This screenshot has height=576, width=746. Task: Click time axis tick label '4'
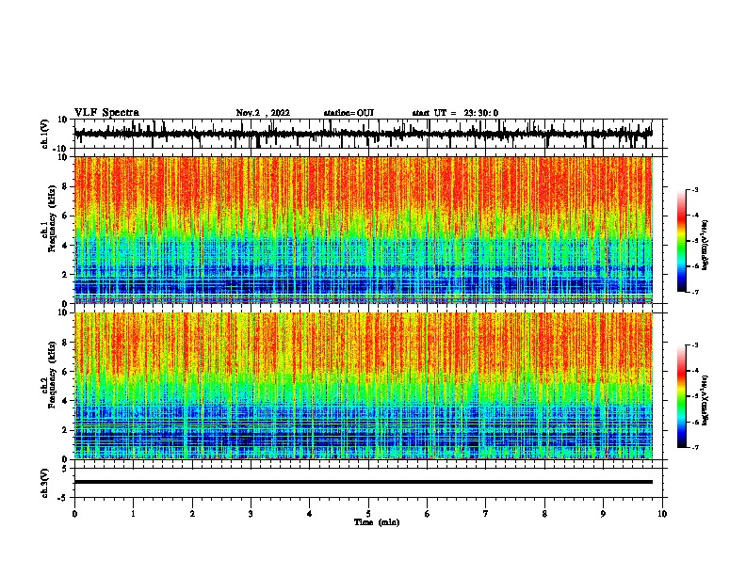310,514
